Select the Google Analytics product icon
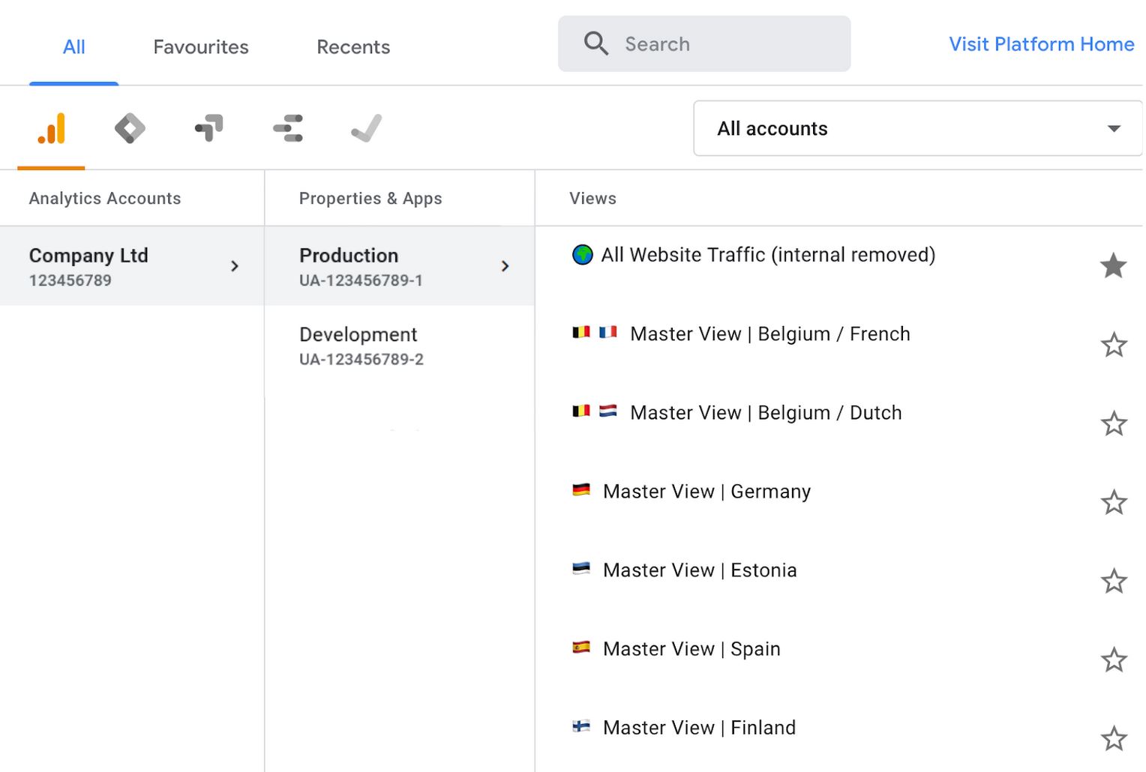1146x772 pixels. pyautogui.click(x=52, y=128)
